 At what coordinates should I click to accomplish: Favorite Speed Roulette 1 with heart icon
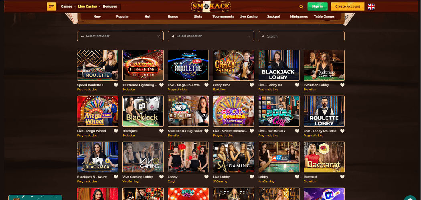116,85
